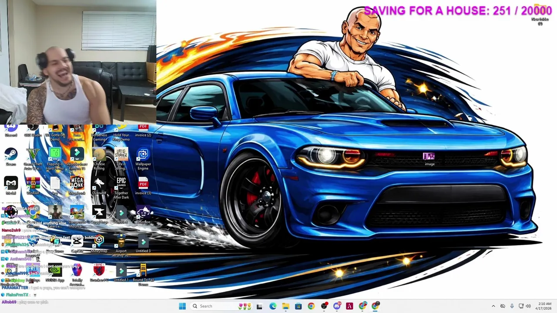Open the Flipping is Hard Demo shortcut
This screenshot has width=557, height=313.
pos(55,159)
